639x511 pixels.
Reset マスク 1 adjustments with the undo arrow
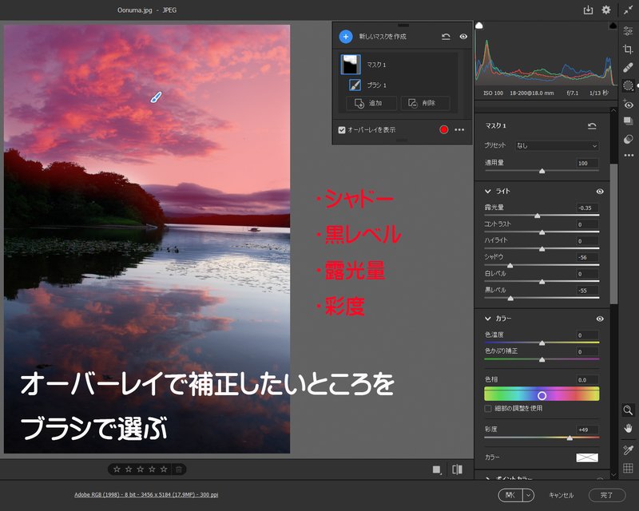pos(592,125)
